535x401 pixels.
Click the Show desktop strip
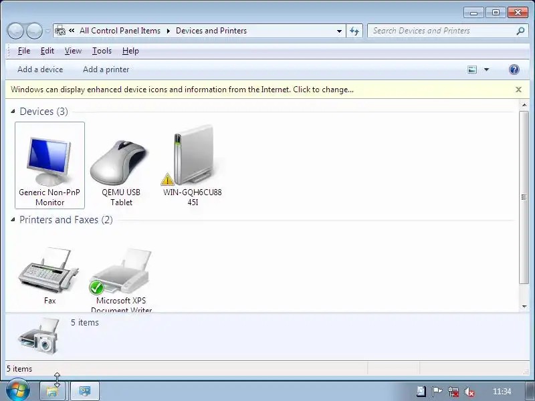pos(530,391)
